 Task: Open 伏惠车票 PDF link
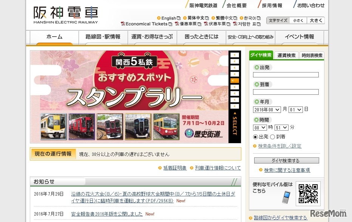217,24
